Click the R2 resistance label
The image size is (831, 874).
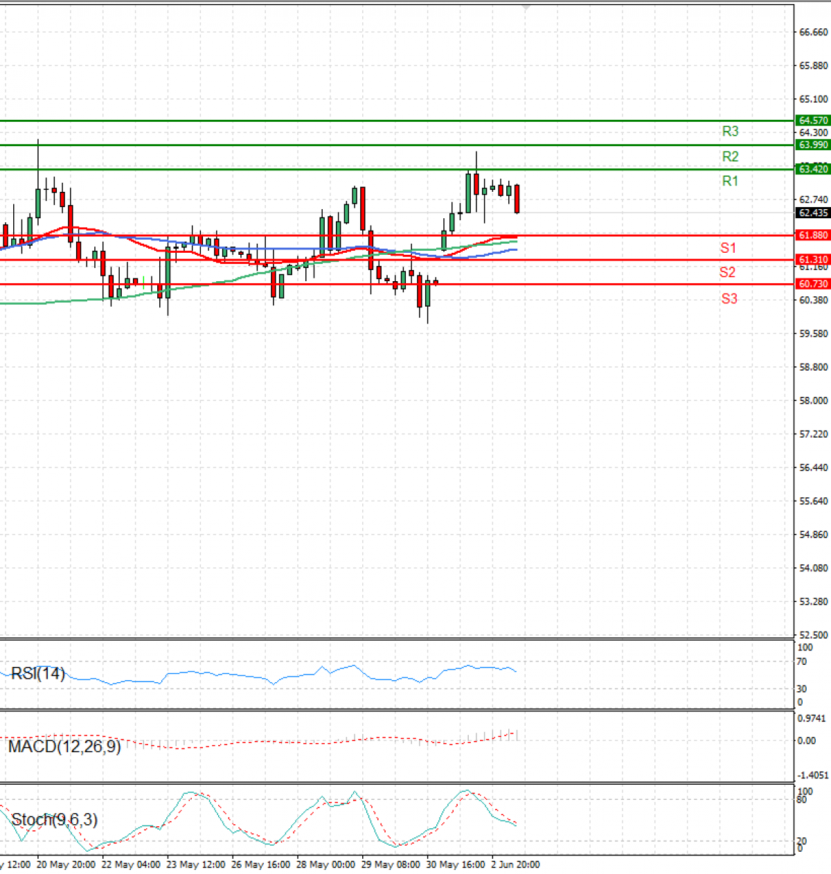(x=731, y=156)
